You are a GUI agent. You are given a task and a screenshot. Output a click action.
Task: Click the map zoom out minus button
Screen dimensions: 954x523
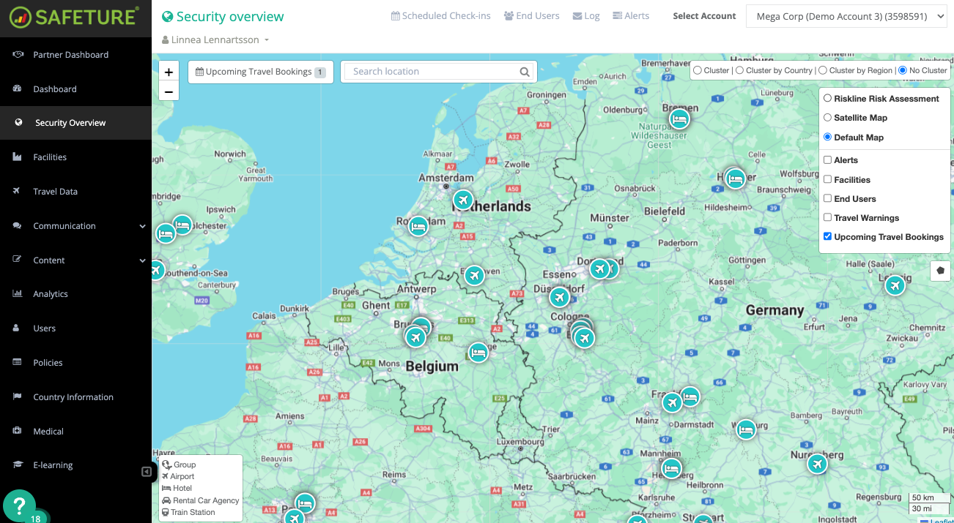click(x=169, y=91)
